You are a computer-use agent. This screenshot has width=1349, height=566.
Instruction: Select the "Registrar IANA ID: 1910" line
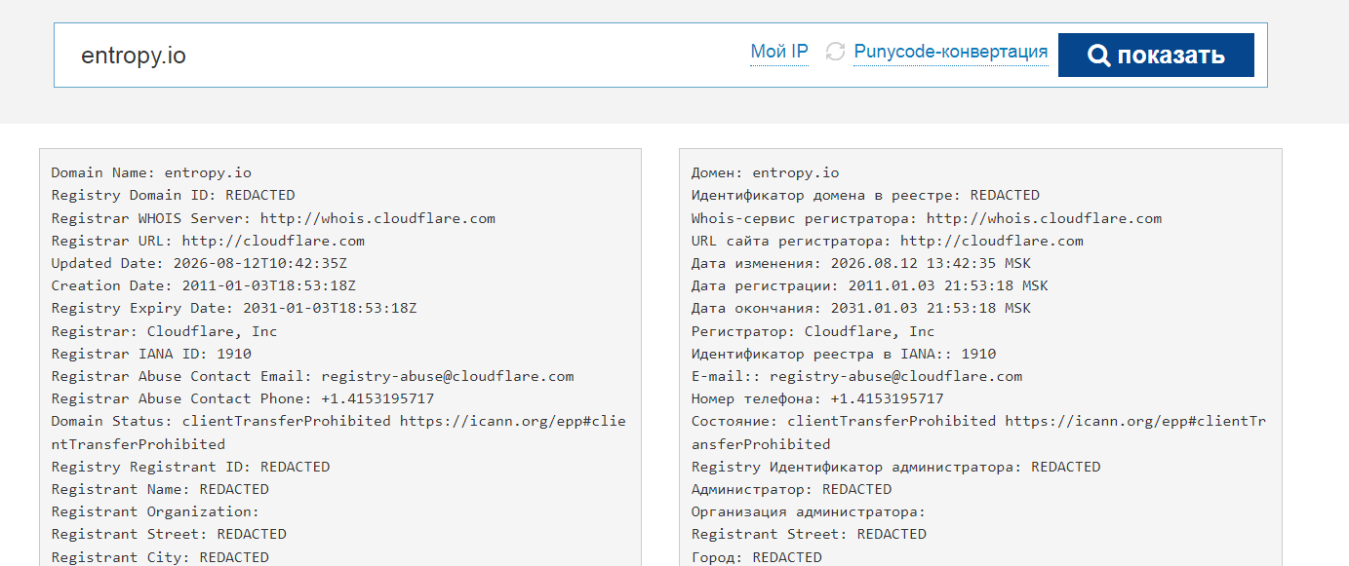pos(151,354)
